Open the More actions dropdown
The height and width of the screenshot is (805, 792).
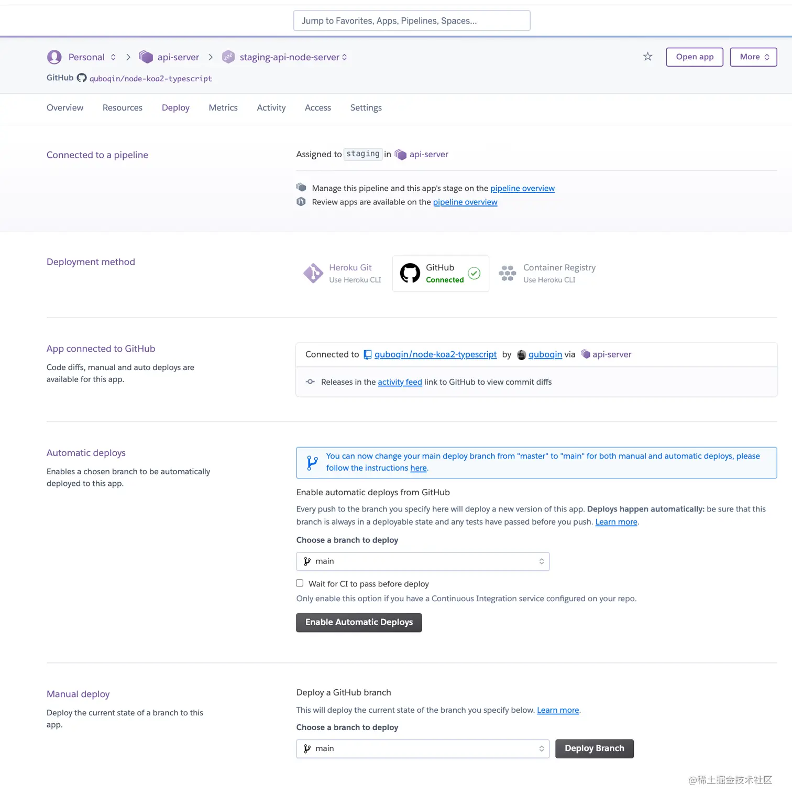click(x=753, y=57)
